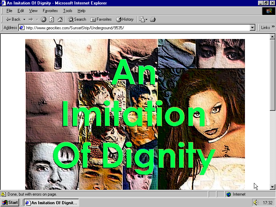Open the Tools menu

pyautogui.click(x=68, y=11)
